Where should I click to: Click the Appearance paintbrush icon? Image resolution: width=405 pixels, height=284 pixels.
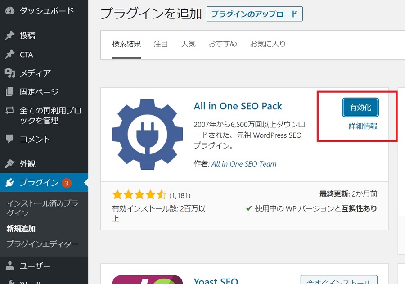click(x=9, y=164)
